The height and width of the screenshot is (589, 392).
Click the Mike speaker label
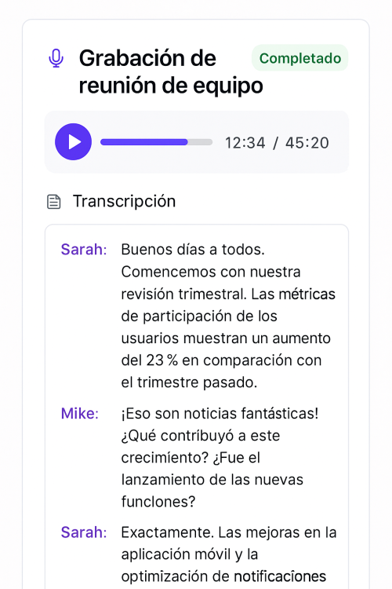[x=80, y=414]
